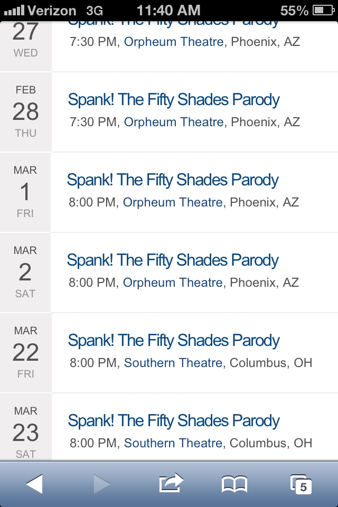Tap the signal strength bars
The height and width of the screenshot is (507, 338).
click(x=14, y=11)
